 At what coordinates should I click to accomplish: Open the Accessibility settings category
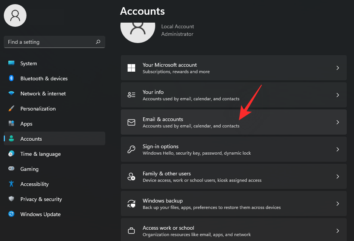34,184
